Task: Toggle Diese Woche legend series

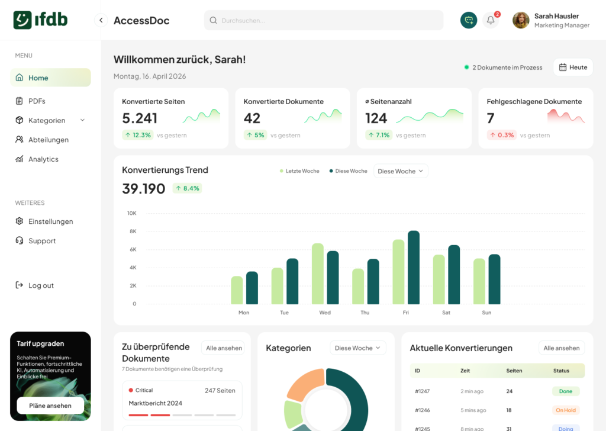Action: coord(348,171)
